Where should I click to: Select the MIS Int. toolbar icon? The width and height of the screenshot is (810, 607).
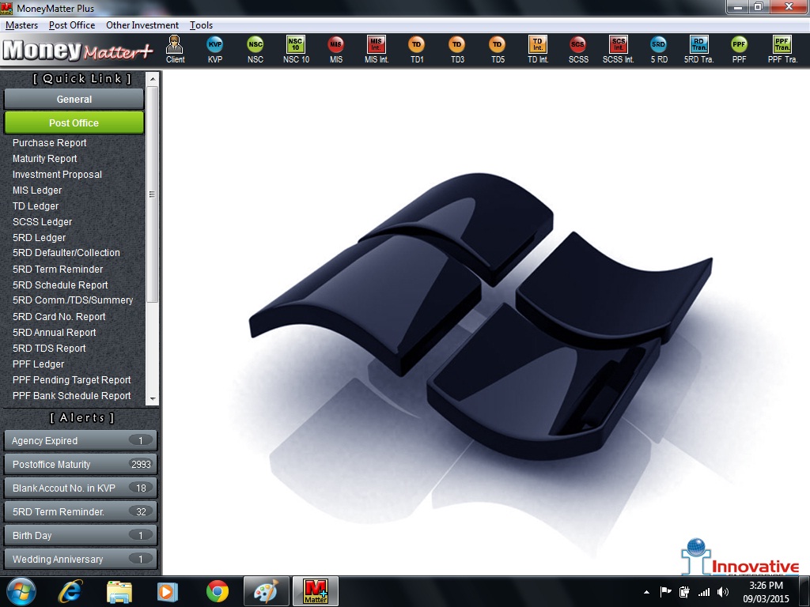point(377,49)
